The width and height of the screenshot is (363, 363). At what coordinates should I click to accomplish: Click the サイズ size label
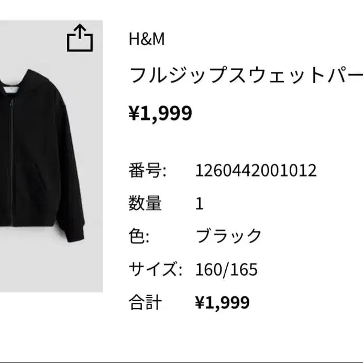click(x=156, y=269)
